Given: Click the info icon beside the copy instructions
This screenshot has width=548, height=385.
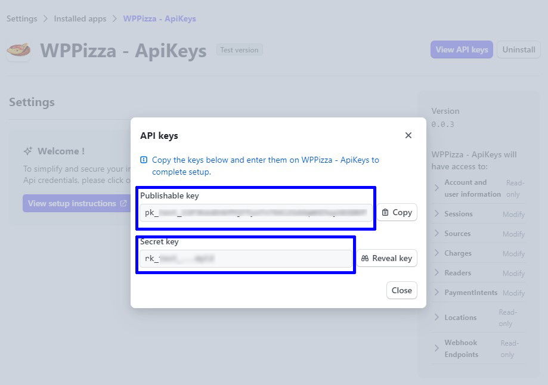Looking at the screenshot, I should point(144,160).
